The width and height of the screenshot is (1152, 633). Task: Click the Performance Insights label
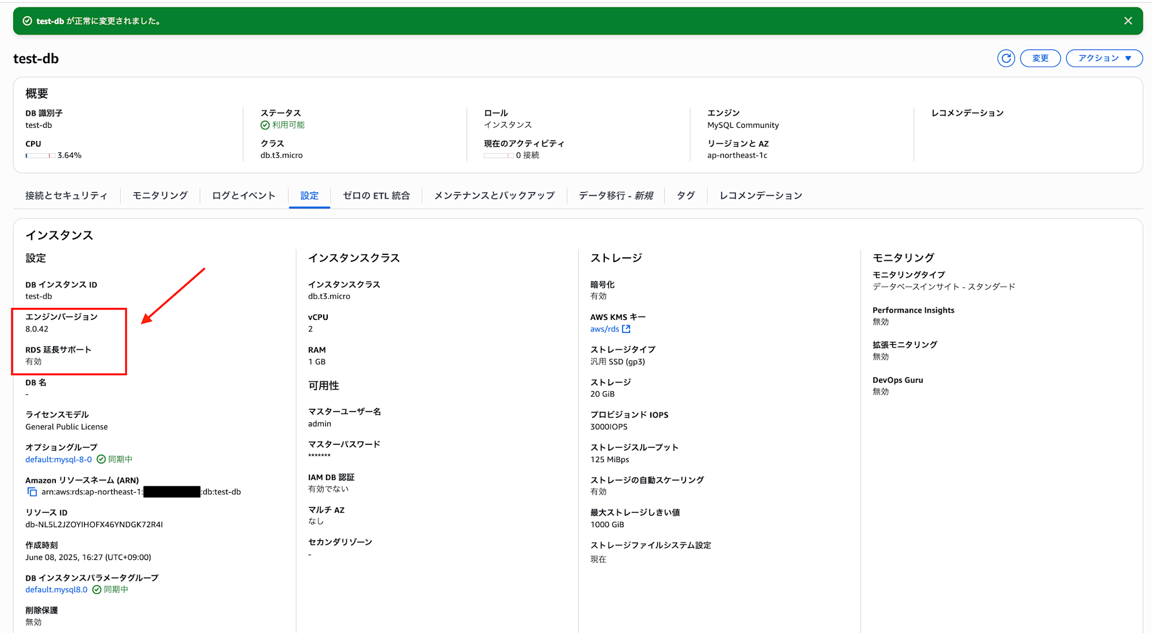coord(914,310)
